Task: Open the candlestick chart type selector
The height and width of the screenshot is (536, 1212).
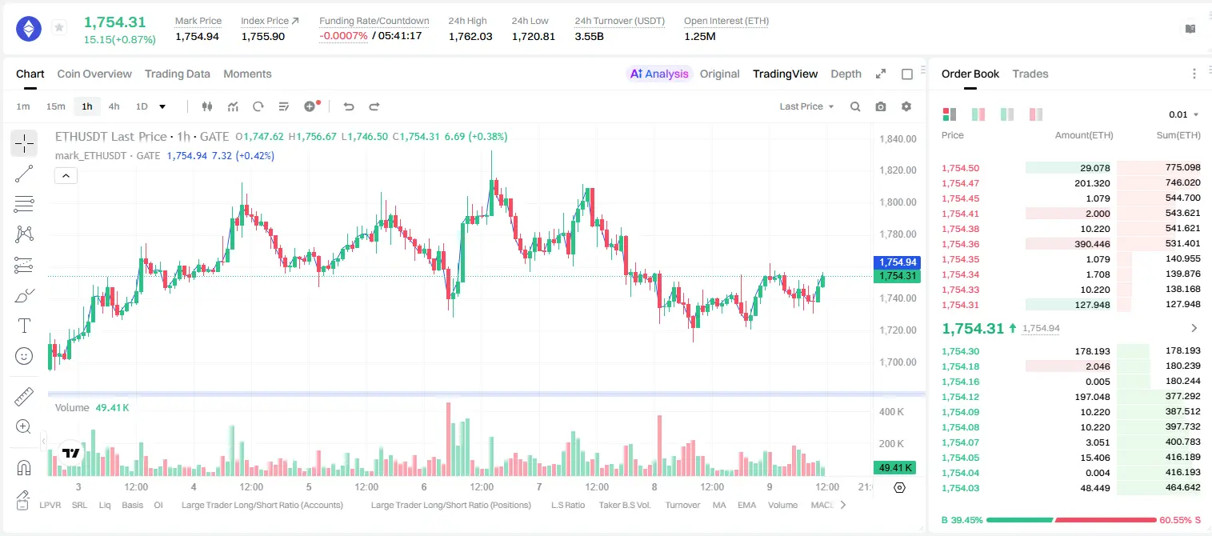Action: pos(207,106)
